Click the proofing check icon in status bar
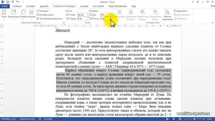215x121 pixels. [x=40, y=119]
